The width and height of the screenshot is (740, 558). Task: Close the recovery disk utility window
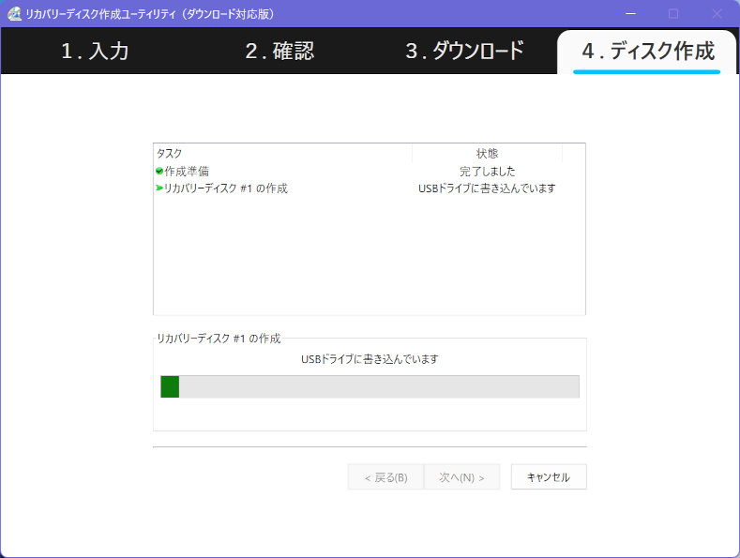pyautogui.click(x=717, y=14)
